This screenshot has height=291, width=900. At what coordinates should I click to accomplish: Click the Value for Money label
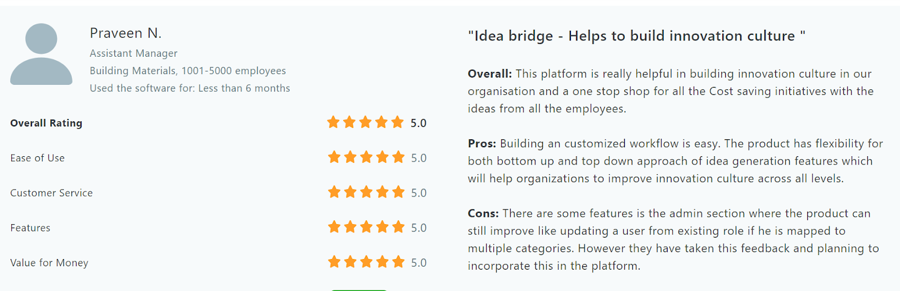point(49,262)
